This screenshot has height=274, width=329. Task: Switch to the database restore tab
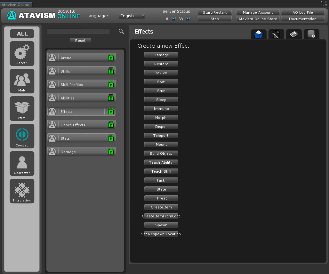pyautogui.click(x=311, y=34)
